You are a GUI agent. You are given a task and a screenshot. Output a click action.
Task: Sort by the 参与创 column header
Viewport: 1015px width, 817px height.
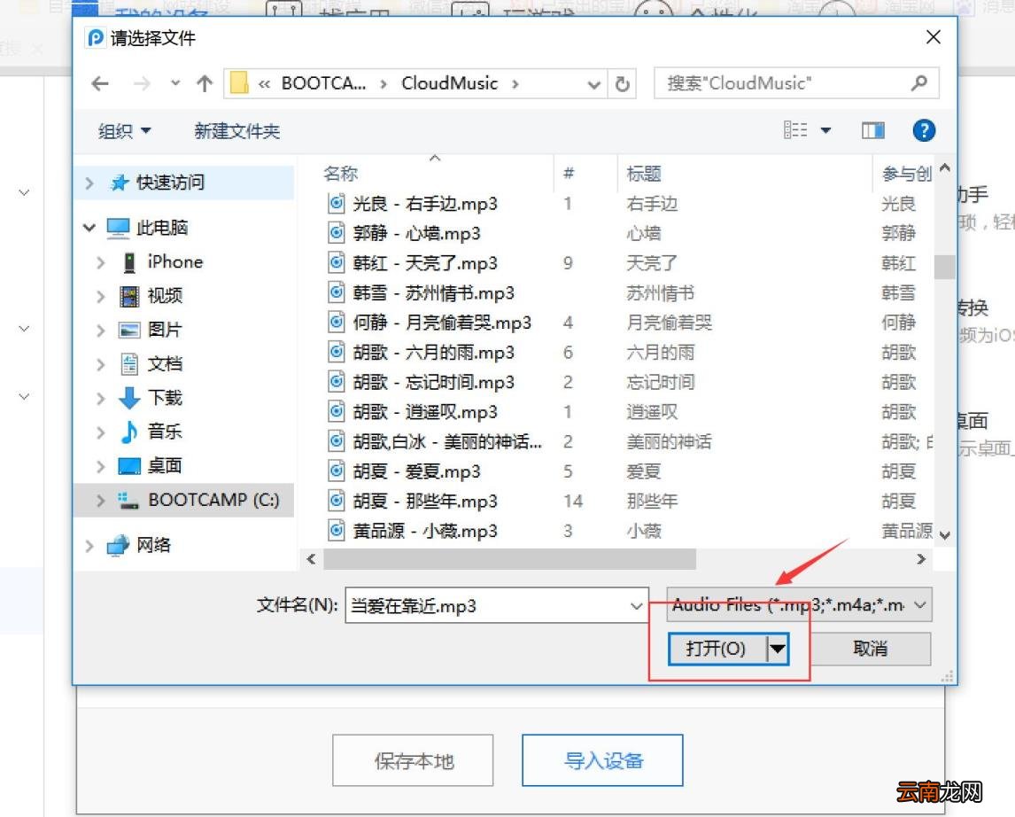click(x=906, y=174)
